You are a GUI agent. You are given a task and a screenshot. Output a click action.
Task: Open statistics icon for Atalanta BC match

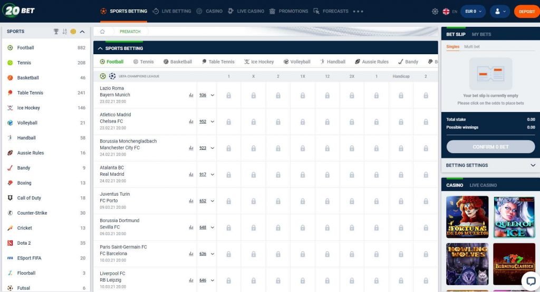(x=191, y=175)
